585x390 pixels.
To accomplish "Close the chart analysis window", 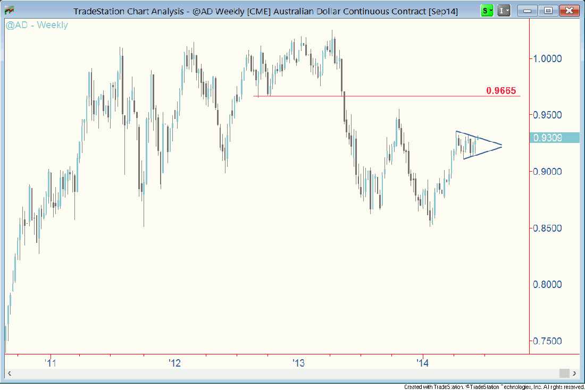I will click(569, 10).
